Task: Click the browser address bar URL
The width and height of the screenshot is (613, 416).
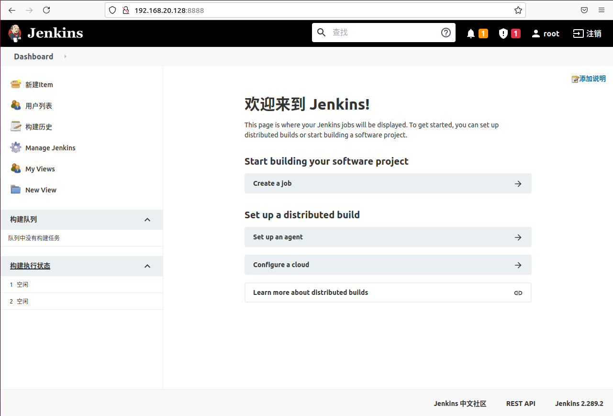Action: point(169,10)
